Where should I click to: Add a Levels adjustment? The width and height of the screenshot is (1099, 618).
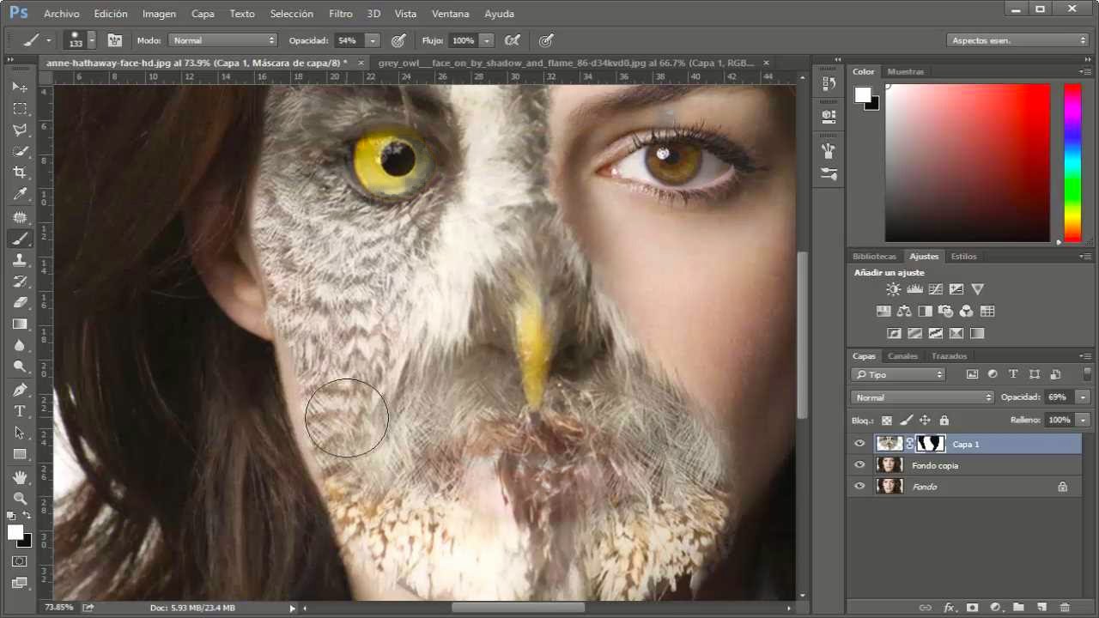point(914,289)
